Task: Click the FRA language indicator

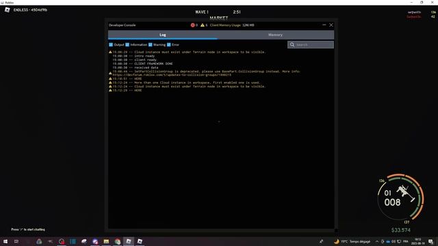Action: pos(406,241)
